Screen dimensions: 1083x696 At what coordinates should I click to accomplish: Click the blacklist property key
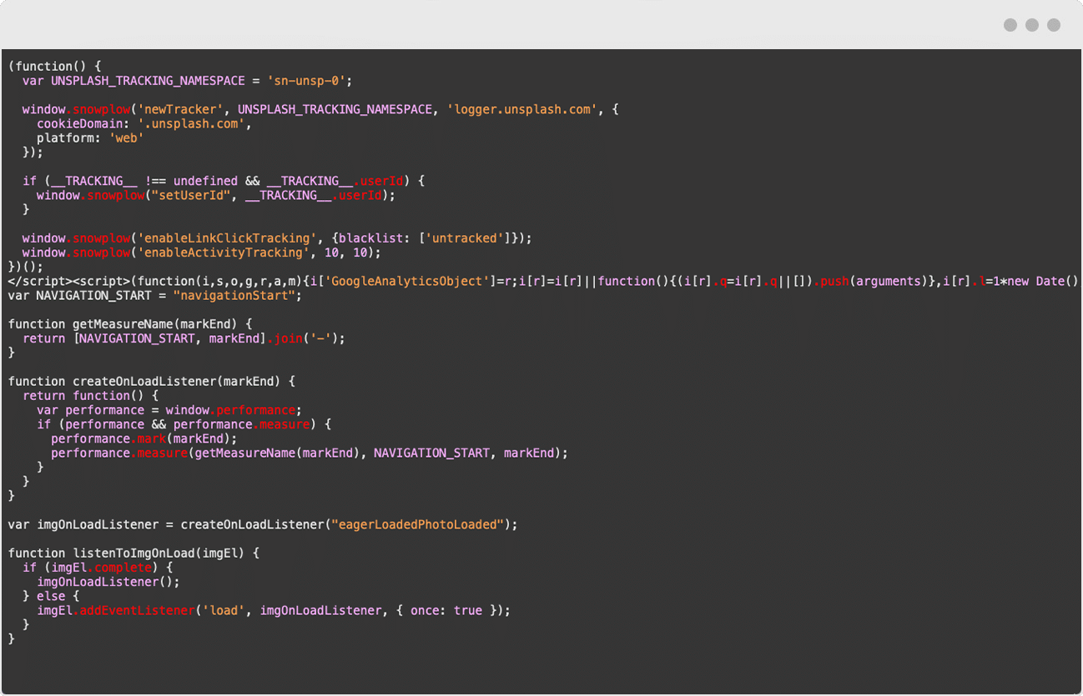coord(370,238)
